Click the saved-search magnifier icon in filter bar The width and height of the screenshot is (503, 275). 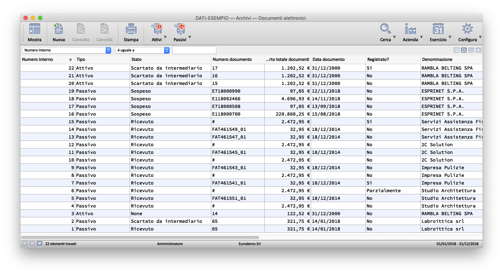[x=464, y=50]
